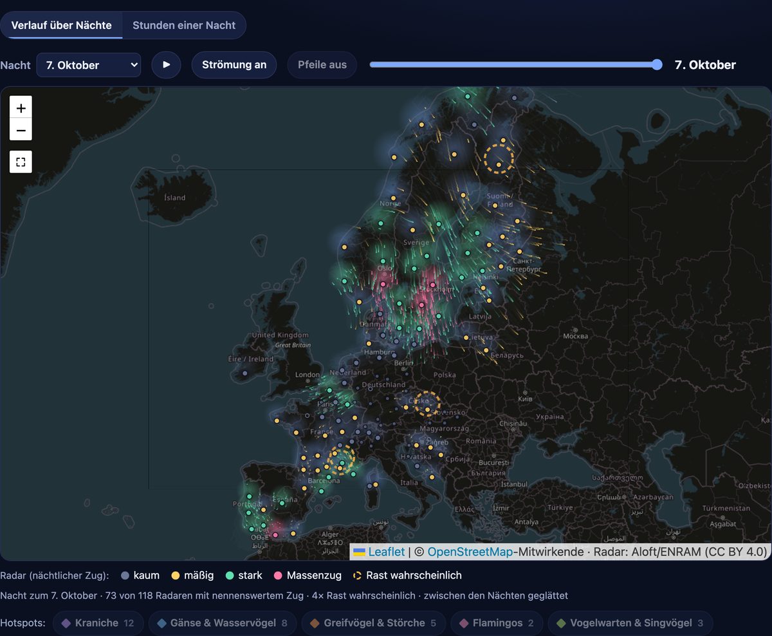Screen dimensions: 772x636
Task: Select the 'Gänse & Wasservögel' hotspot chip
Action: tap(223, 623)
